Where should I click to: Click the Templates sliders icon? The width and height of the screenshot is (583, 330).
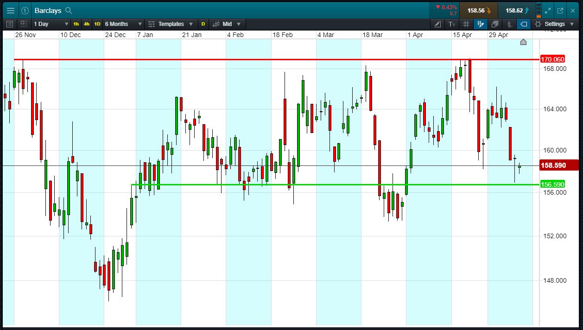pyautogui.click(x=151, y=24)
